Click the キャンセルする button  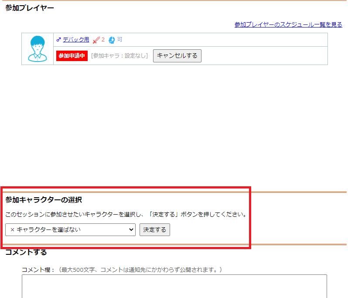[177, 56]
